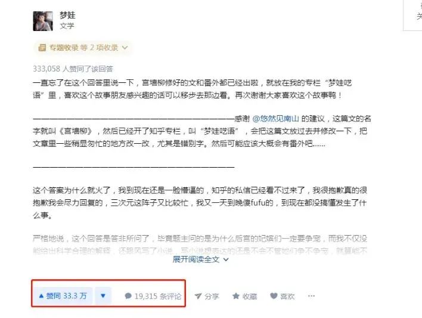The height and width of the screenshot is (318, 422).
Task: Click the 专题收录 collection icon
Action: (42, 48)
